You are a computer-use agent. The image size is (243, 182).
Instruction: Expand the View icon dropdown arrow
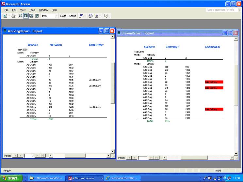click(9, 16)
